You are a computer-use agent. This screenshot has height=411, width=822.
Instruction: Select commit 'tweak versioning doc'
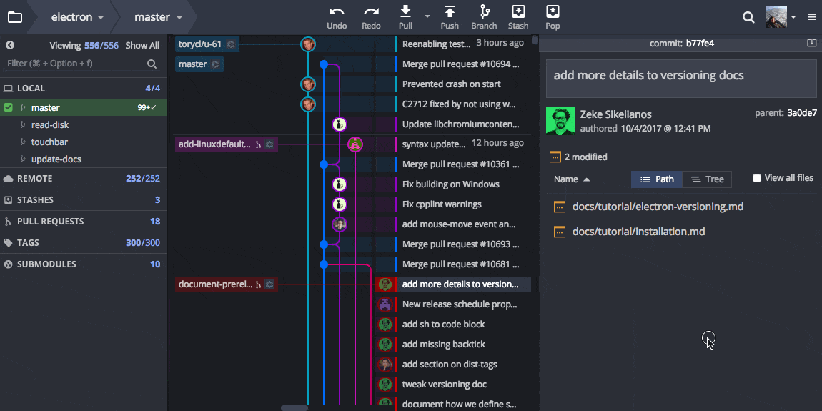pyautogui.click(x=445, y=385)
